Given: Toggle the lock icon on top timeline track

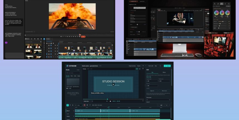Looking at the screenshot, I should [x=49, y=45].
